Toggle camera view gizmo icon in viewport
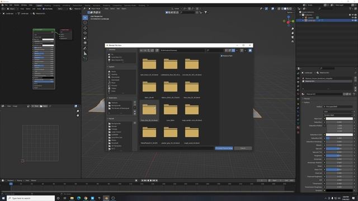This screenshot has height=201, width=358. pos(293,37)
